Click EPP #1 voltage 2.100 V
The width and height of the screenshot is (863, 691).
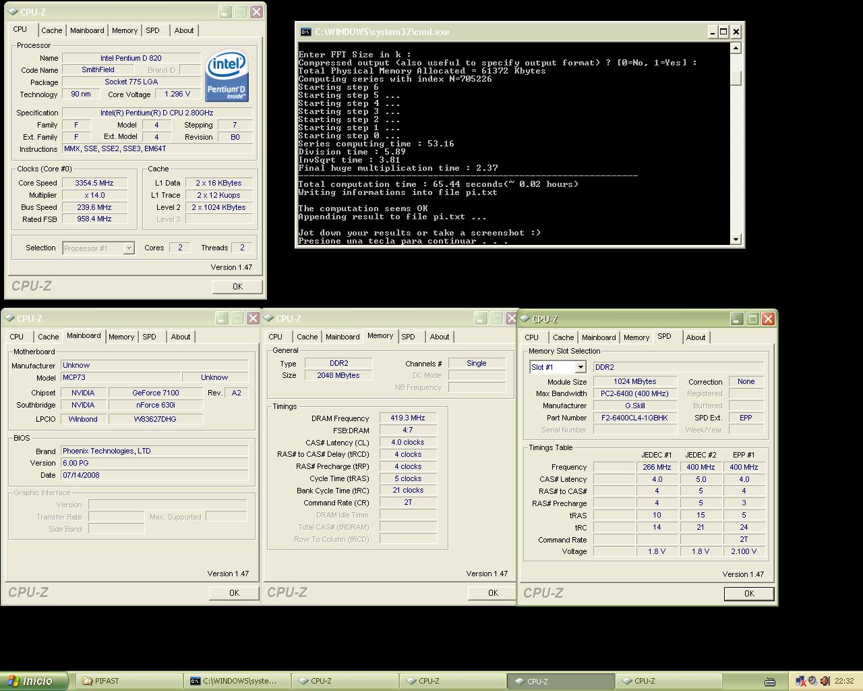pyautogui.click(x=744, y=551)
